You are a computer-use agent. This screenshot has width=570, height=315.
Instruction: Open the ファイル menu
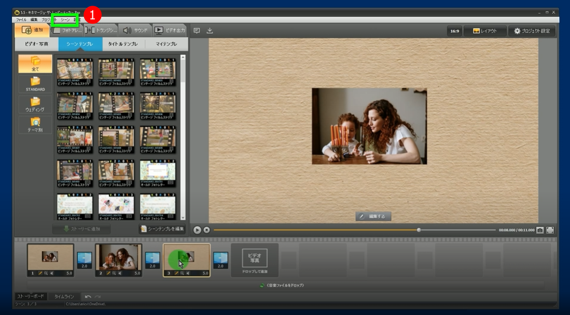coord(21,20)
